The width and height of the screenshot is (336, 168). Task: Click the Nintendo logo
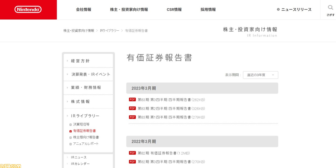28,9
